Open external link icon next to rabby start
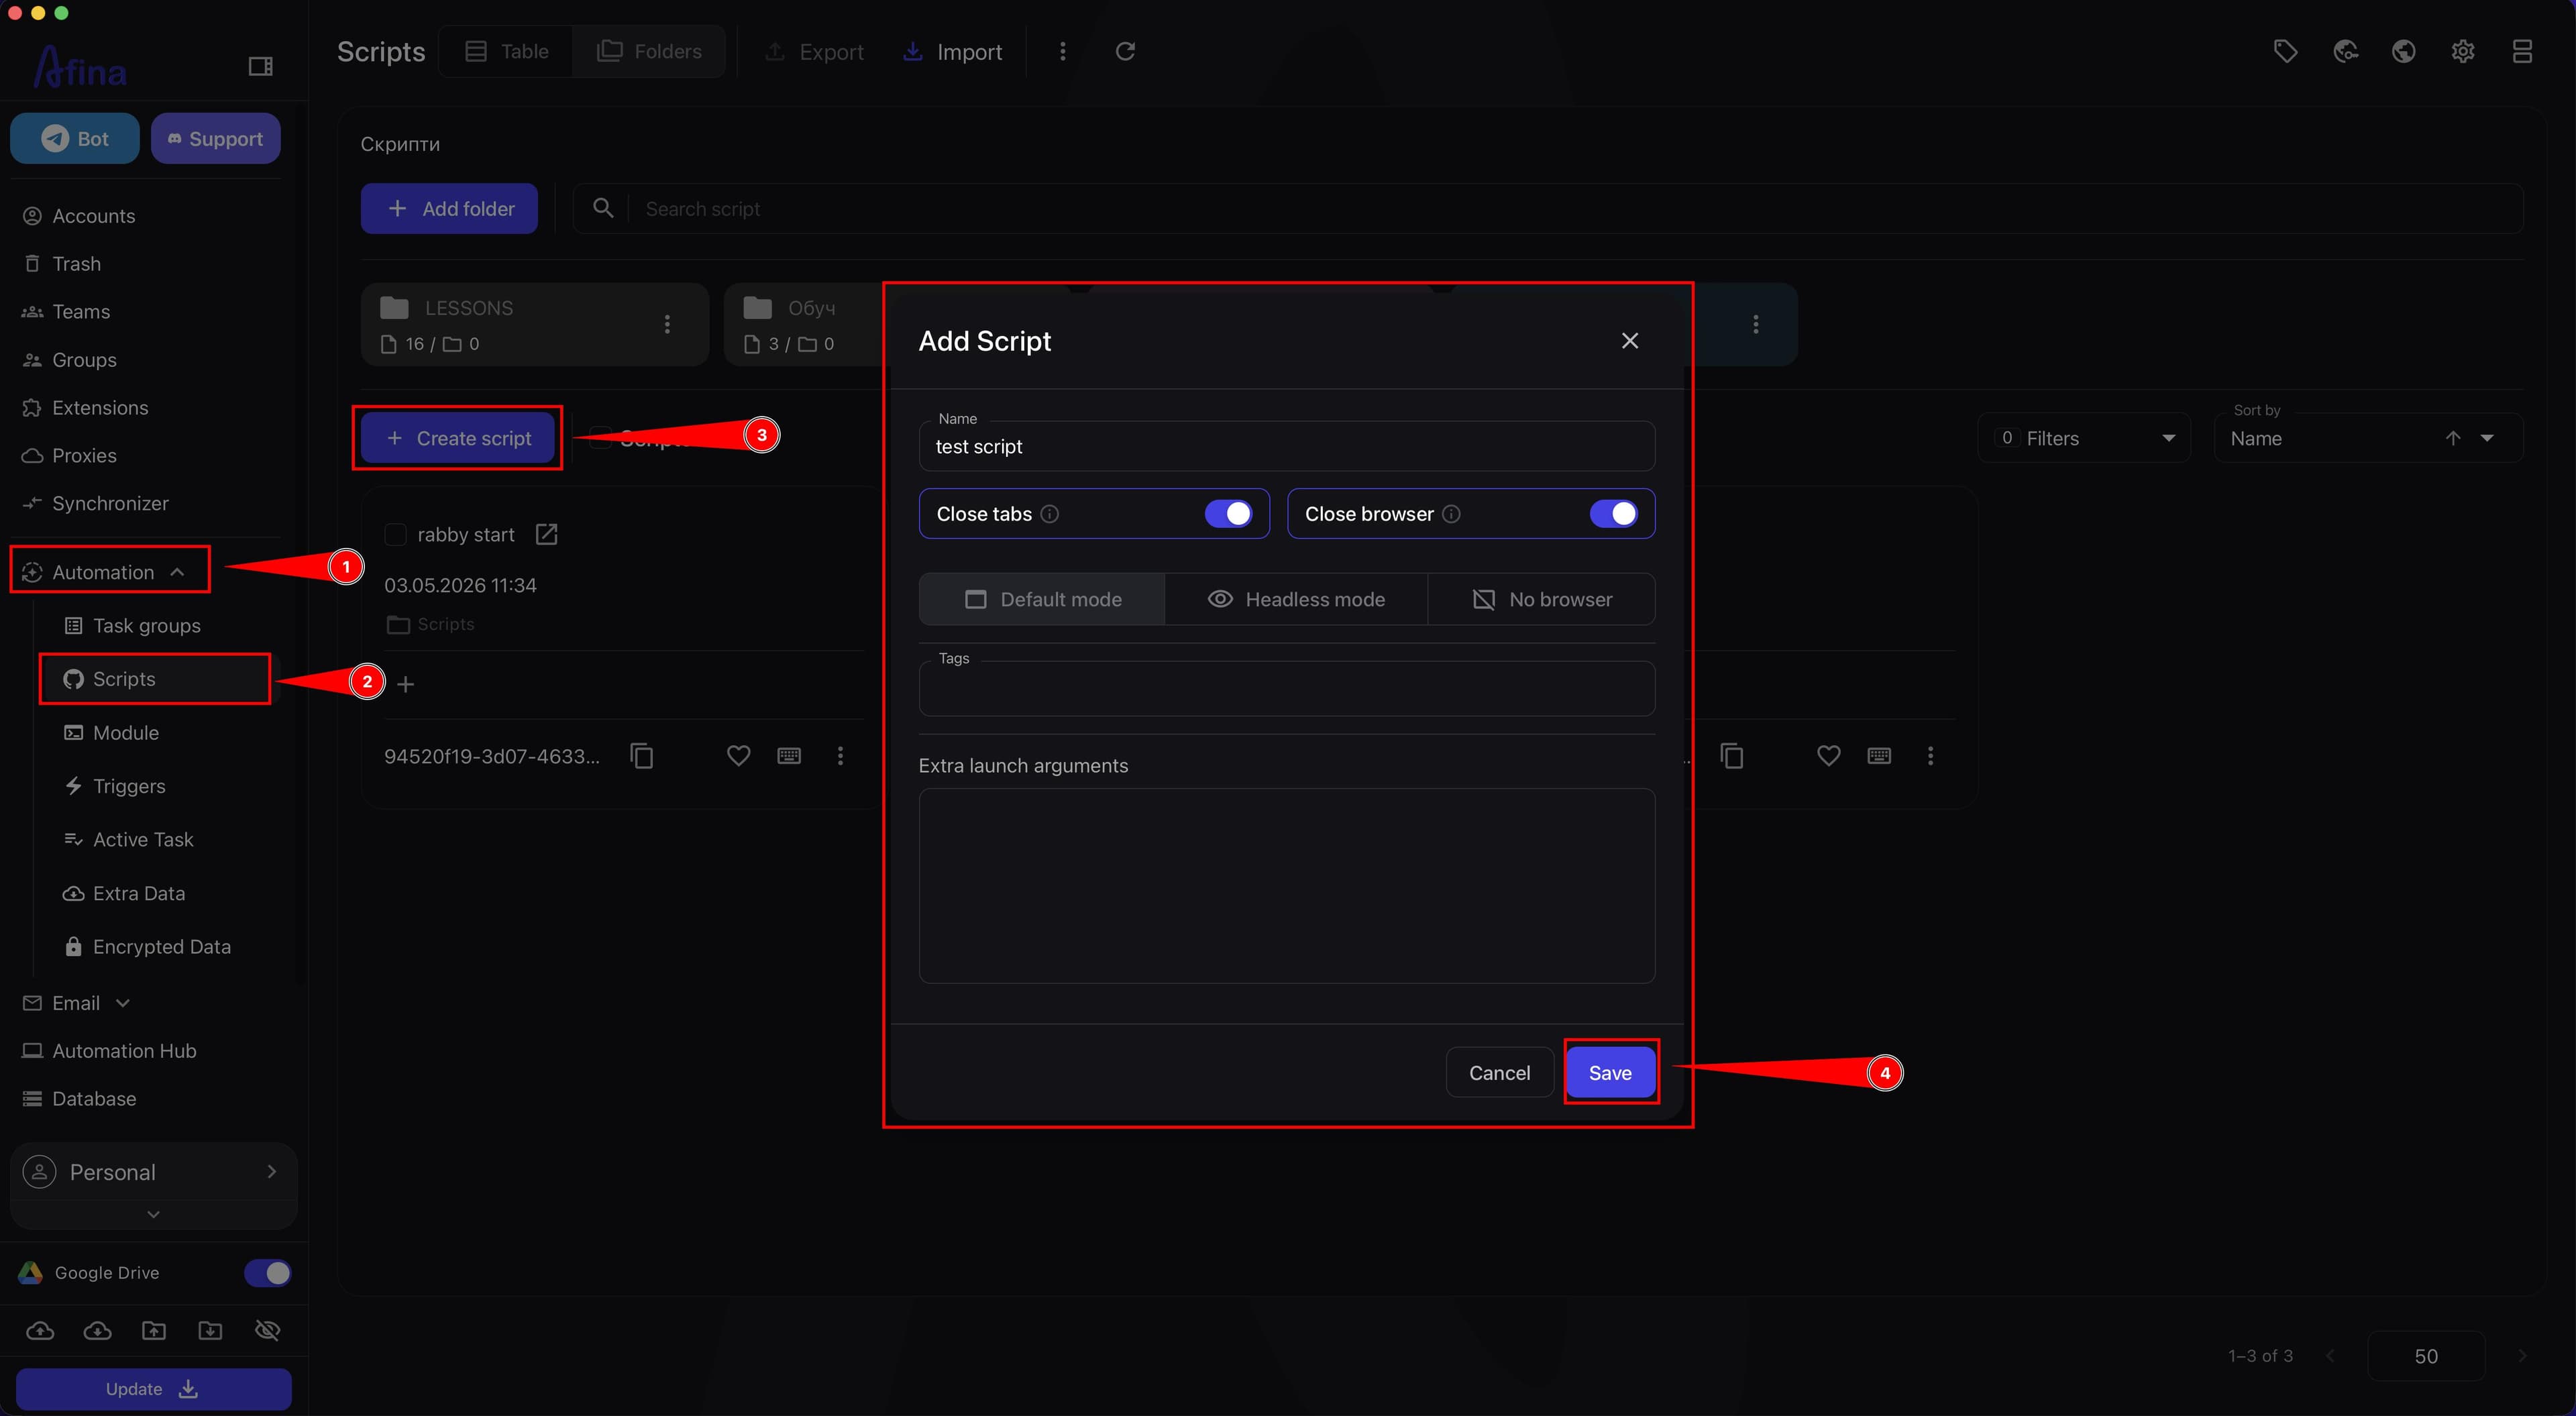2576x1416 pixels. click(546, 534)
